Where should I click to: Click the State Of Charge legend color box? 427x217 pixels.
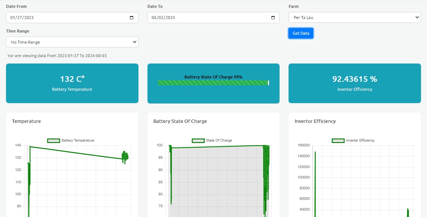click(198, 140)
